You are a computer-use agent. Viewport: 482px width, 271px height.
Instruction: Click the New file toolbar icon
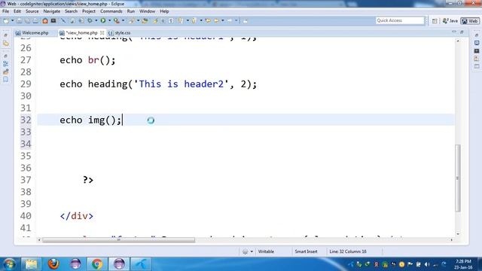(x=6, y=21)
